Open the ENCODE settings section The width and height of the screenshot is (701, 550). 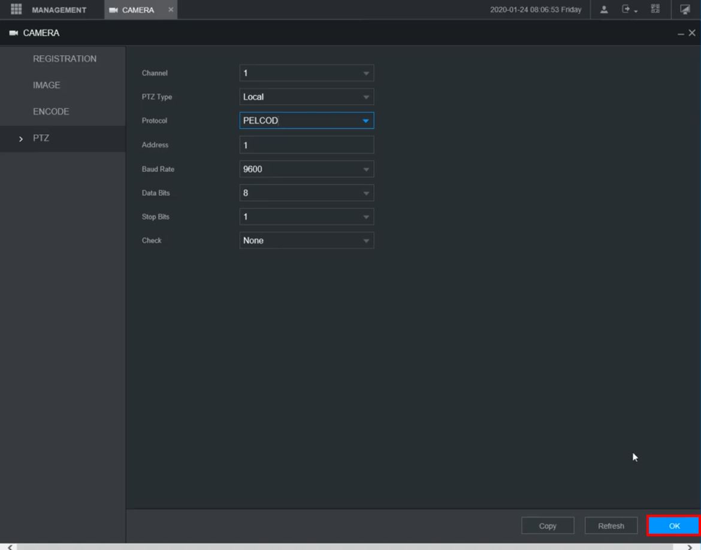click(51, 112)
